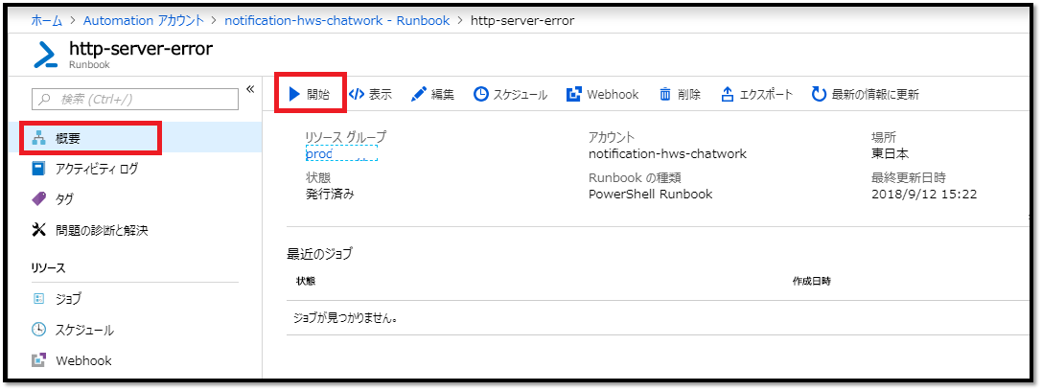Click アクティビティ ログ book icon

(38, 169)
